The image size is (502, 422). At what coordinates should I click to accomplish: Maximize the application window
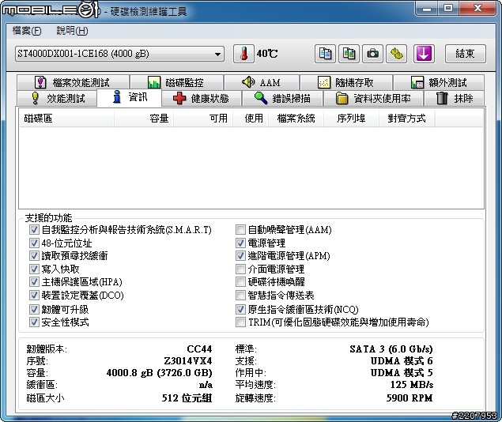pyautogui.click(x=448, y=8)
